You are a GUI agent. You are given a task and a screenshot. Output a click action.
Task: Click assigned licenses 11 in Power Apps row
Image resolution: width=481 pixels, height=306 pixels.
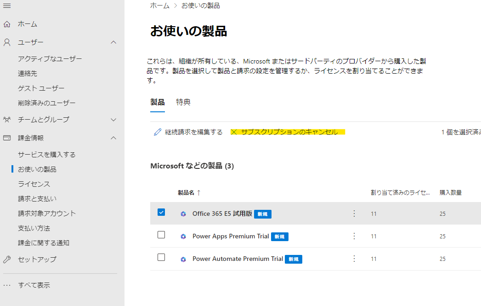373,236
